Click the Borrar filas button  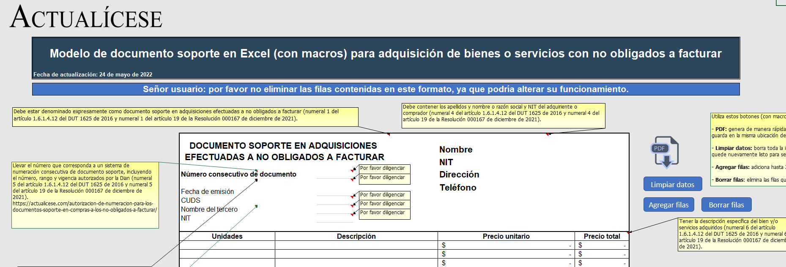tap(726, 204)
